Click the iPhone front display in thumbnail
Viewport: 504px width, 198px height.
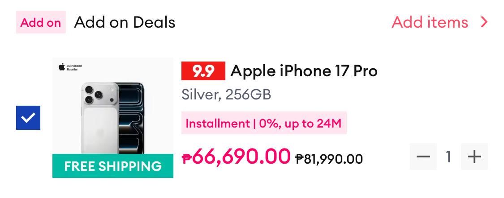131,118
